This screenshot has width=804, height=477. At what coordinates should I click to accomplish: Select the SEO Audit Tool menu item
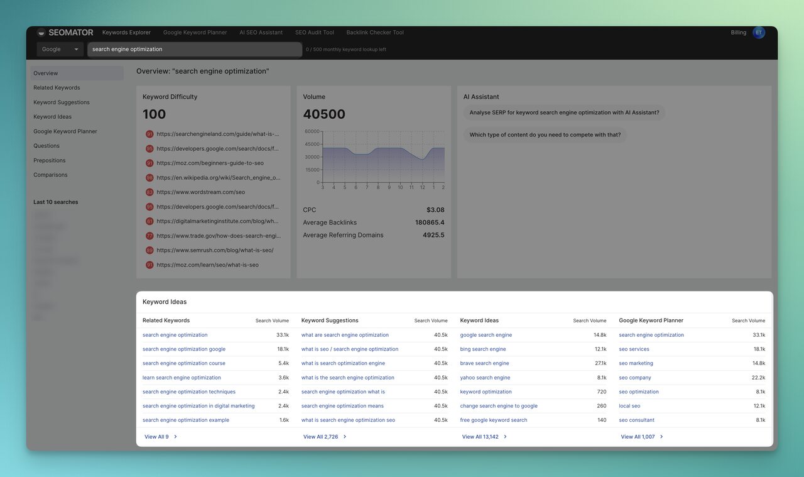314,32
